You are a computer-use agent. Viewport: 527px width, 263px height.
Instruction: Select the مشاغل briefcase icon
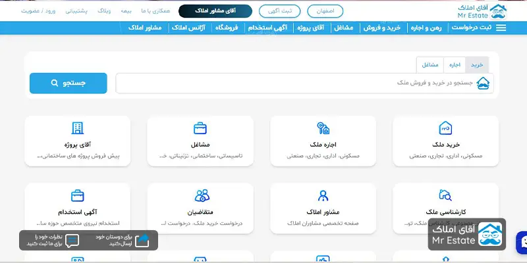click(200, 128)
